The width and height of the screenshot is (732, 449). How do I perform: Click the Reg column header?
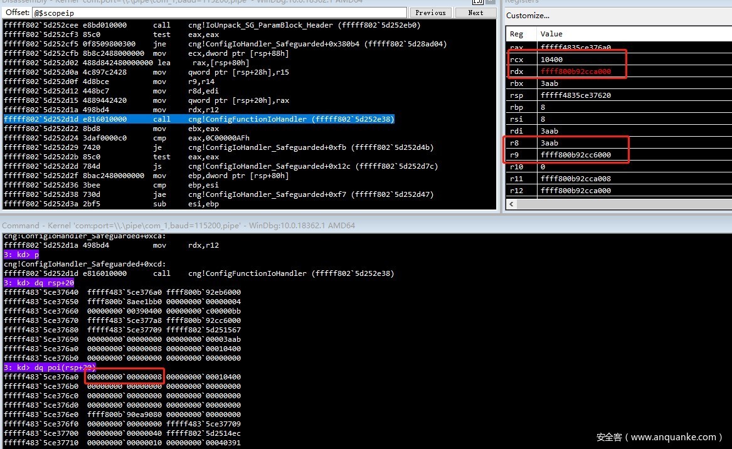(517, 34)
